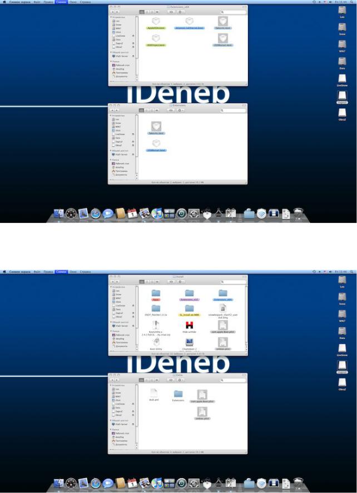Go back in the Extensions_x64 window

(112, 12)
